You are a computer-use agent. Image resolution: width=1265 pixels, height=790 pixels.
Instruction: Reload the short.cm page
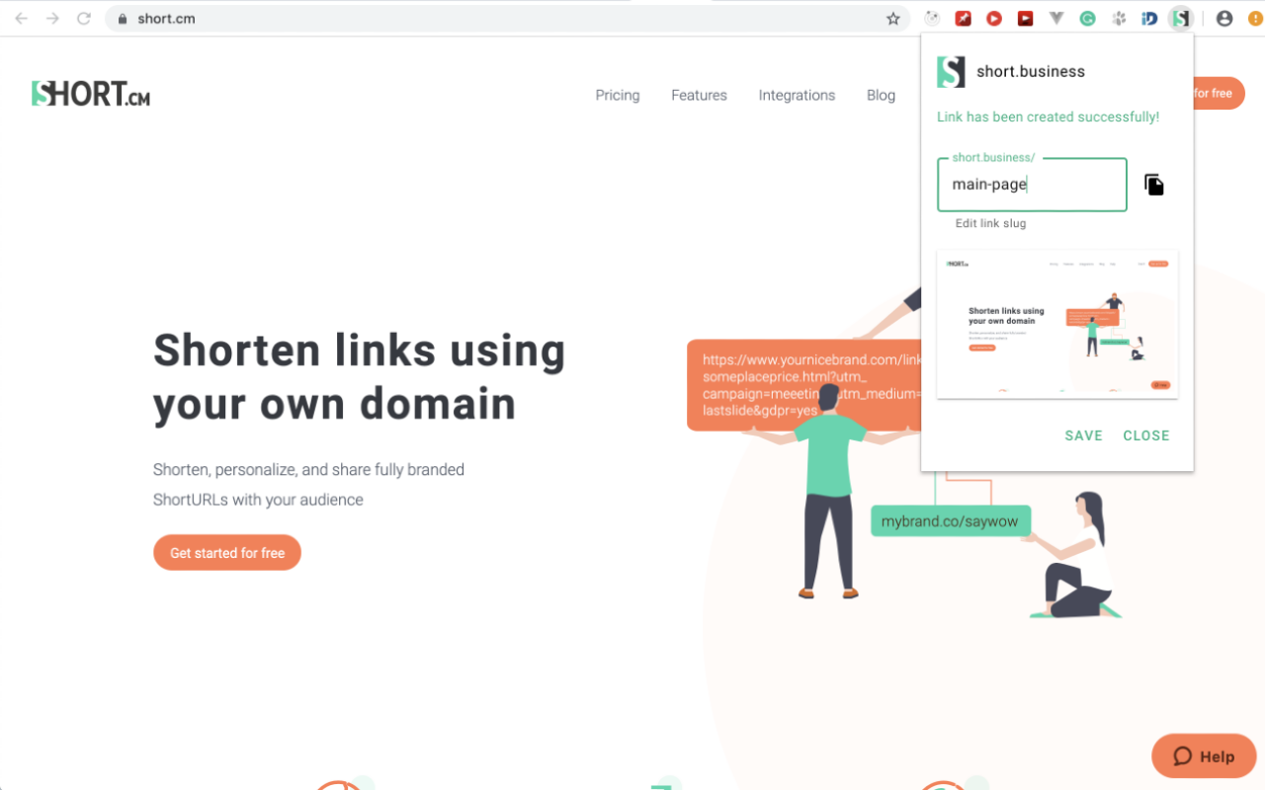(84, 18)
